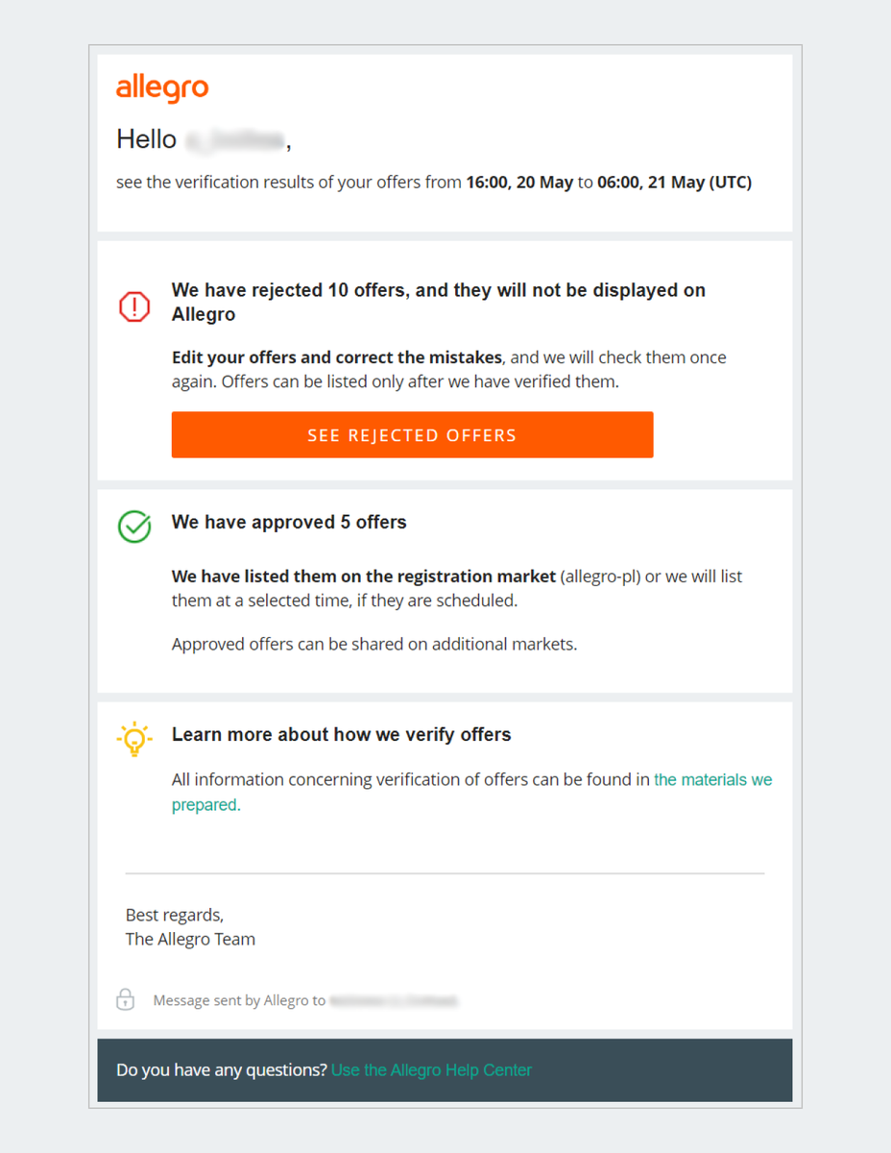Screen dimensions: 891x1153
Task: Open the 'materials we prepared' link
Action: (x=712, y=780)
